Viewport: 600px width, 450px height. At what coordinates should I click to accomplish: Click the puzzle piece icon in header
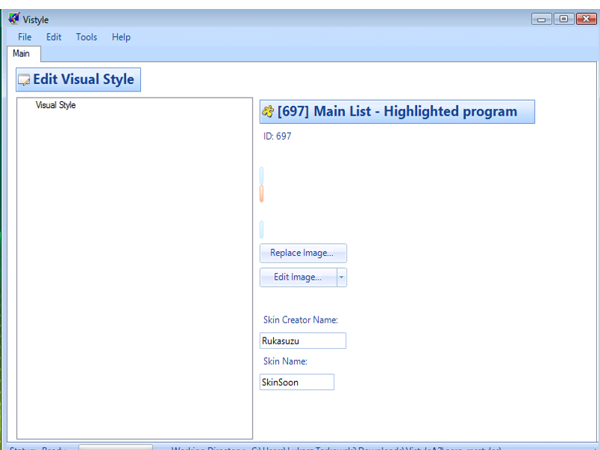268,111
